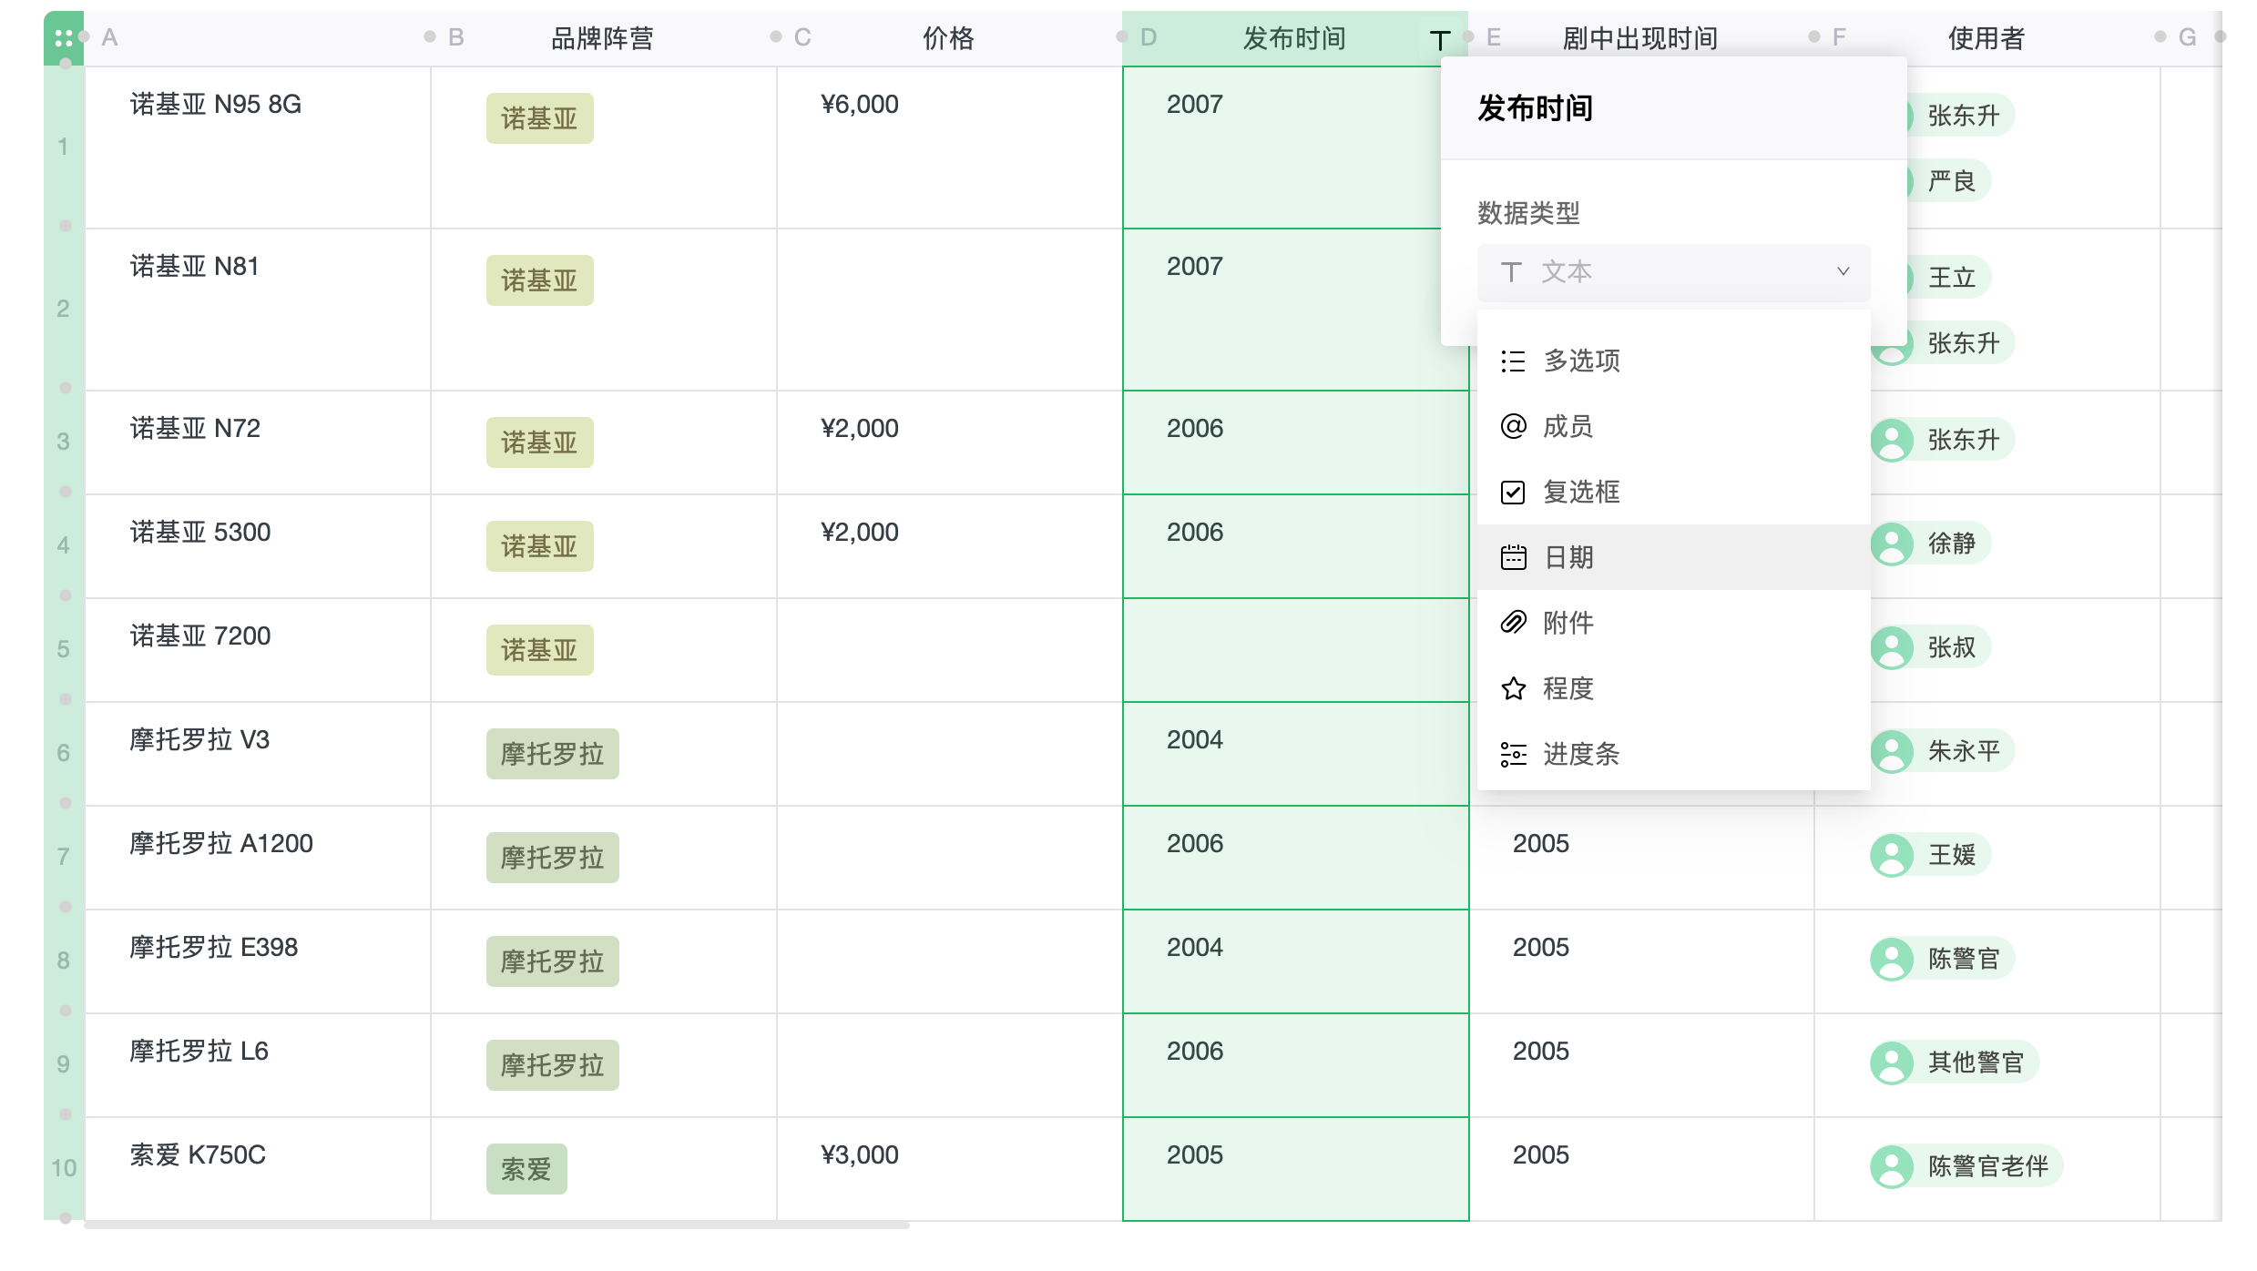Click cell 诺基亚 N72
The image size is (2257, 1271).
click(258, 443)
